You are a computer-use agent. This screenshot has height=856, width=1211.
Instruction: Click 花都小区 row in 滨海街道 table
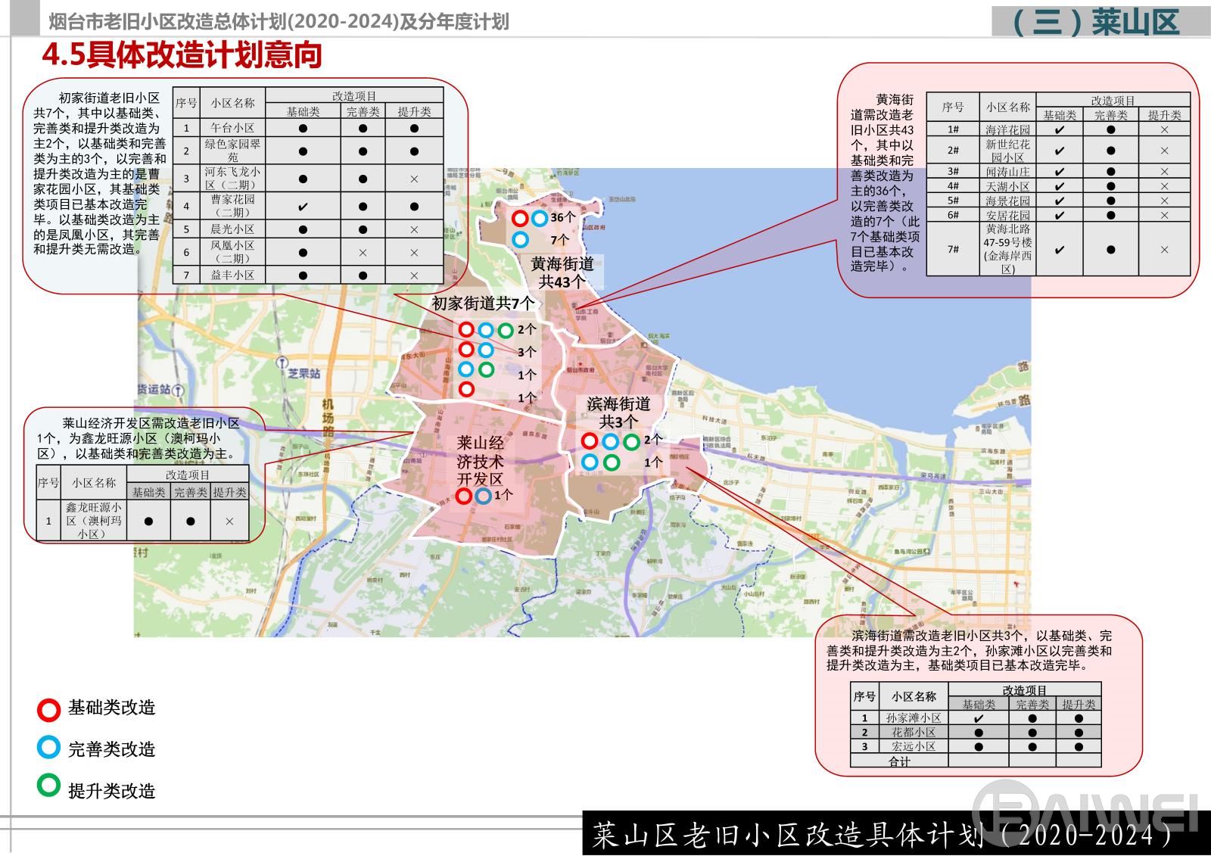(913, 733)
